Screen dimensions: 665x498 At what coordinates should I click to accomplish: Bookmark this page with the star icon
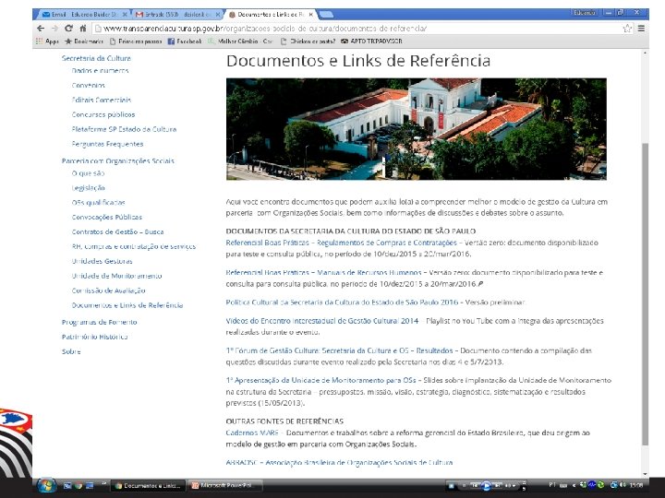627,29
